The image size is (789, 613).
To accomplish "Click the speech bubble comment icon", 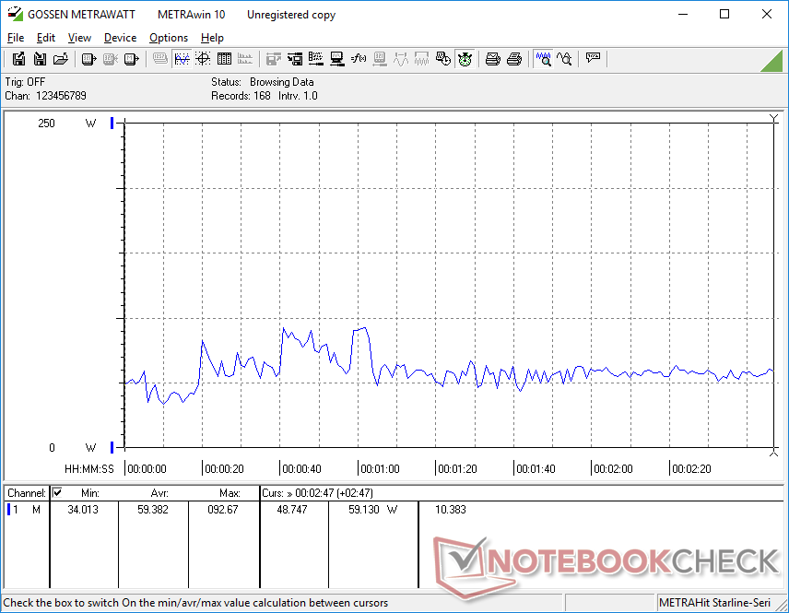I will [593, 59].
